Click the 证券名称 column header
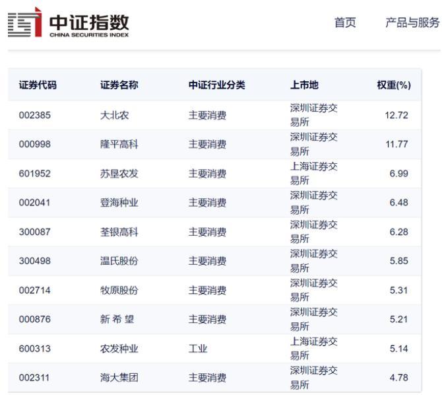The height and width of the screenshot is (395, 442). [119, 85]
